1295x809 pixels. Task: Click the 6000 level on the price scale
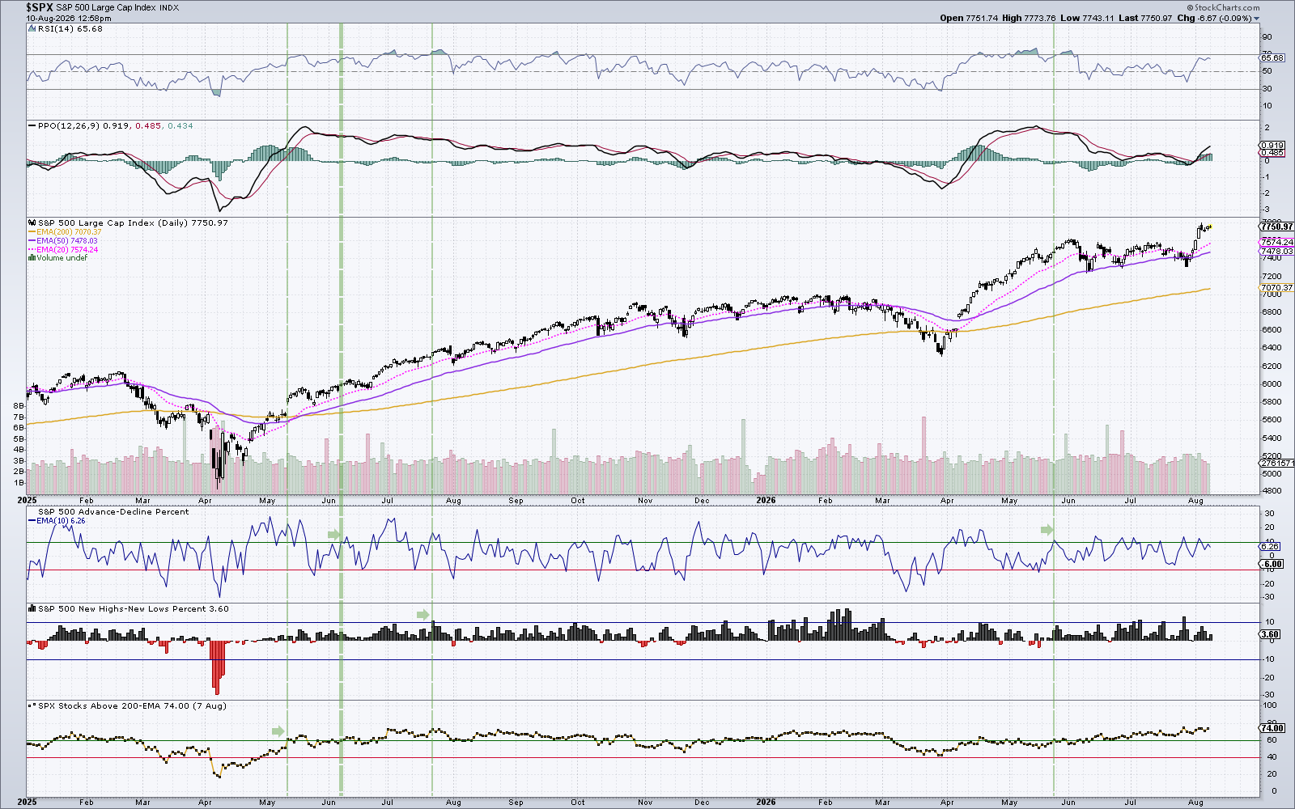point(1272,383)
